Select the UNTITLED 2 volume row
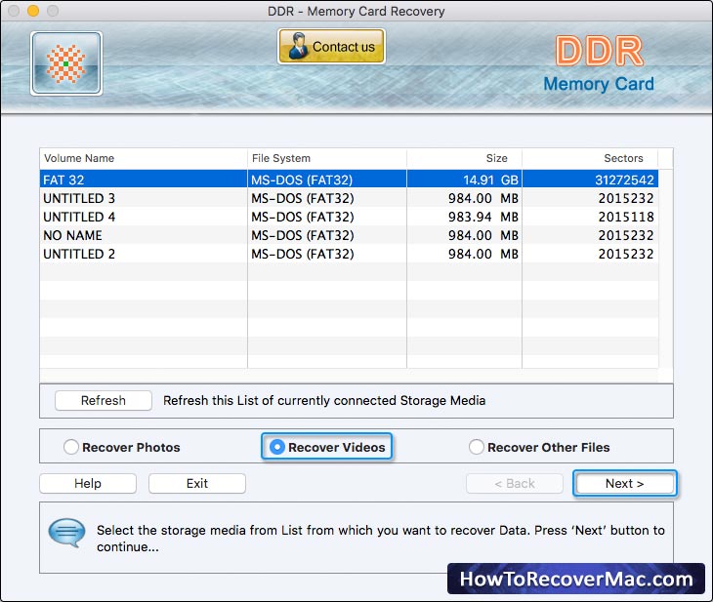The width and height of the screenshot is (713, 602). click(x=349, y=254)
